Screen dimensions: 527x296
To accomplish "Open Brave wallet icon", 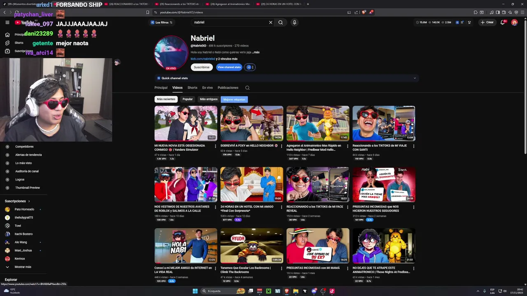I will [504, 12].
